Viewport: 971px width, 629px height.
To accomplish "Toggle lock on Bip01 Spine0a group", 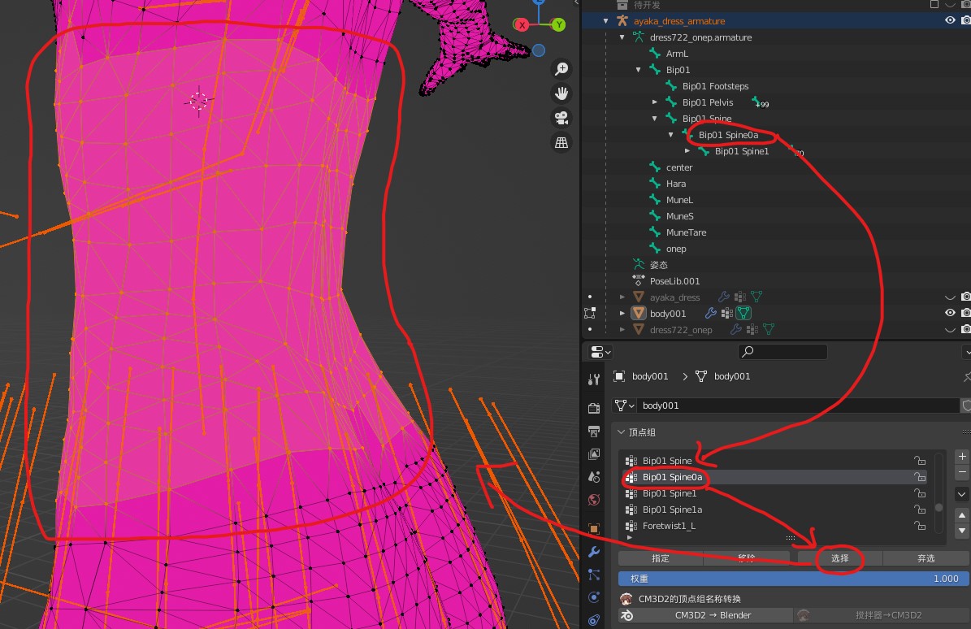I will click(921, 477).
